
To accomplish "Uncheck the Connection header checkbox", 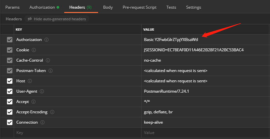I will tap(10, 122).
